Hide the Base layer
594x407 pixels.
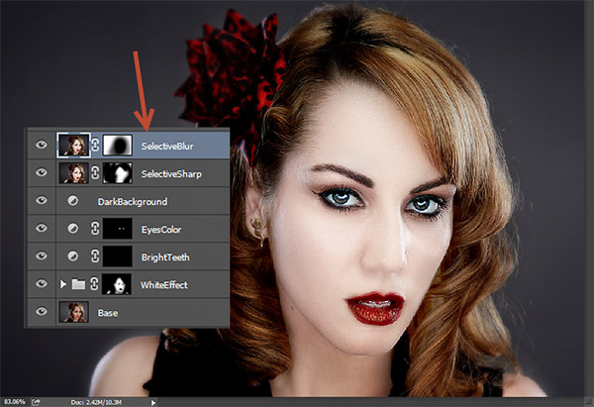point(41,312)
